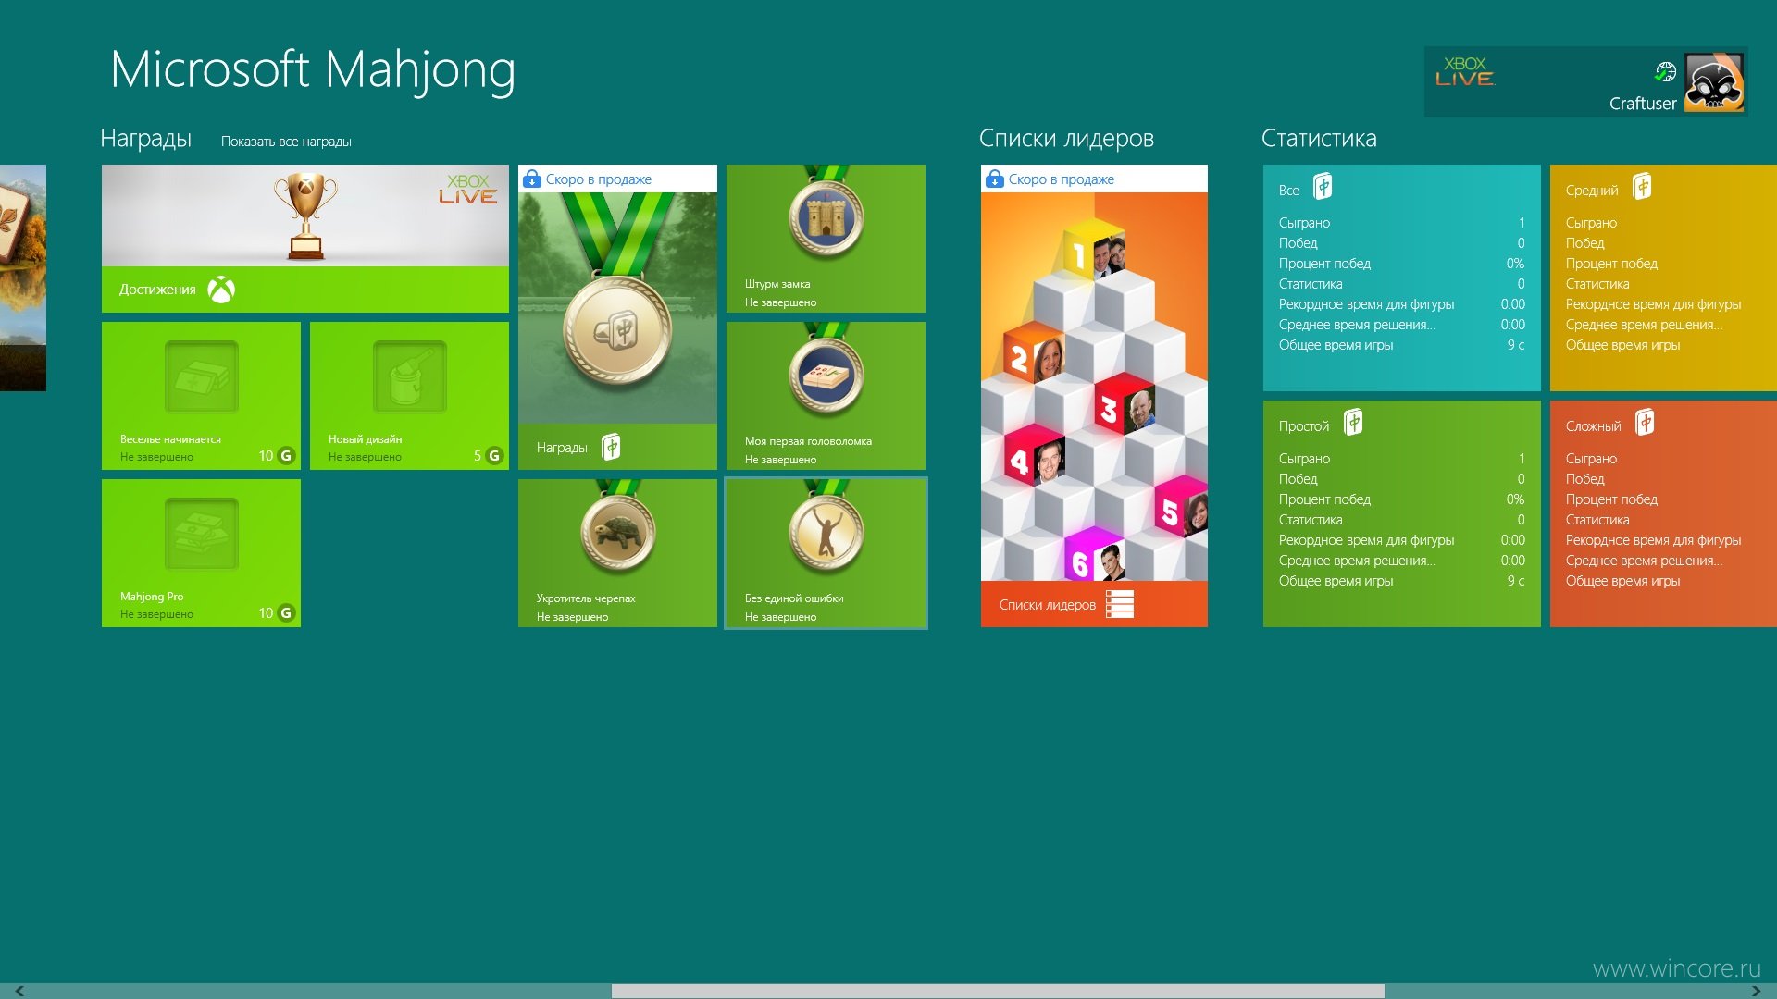The image size is (1777, 999).
Task: Click the gamerscore G icon on Mahjong Pro
Action: pyautogui.click(x=286, y=612)
